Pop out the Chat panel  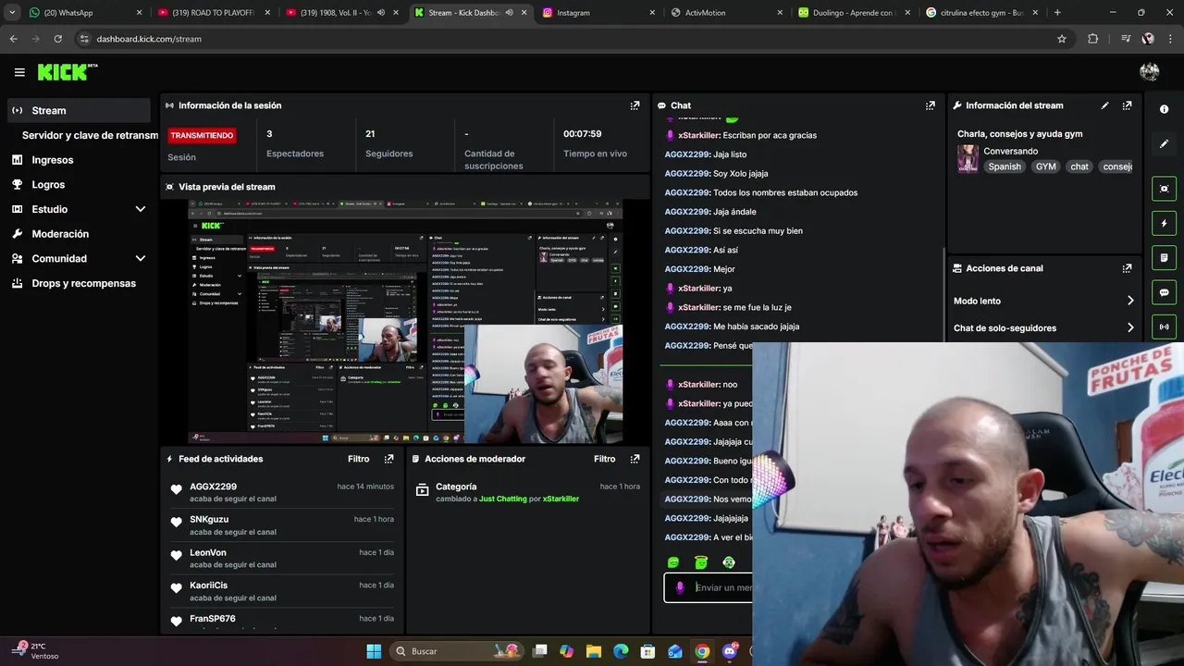click(931, 105)
